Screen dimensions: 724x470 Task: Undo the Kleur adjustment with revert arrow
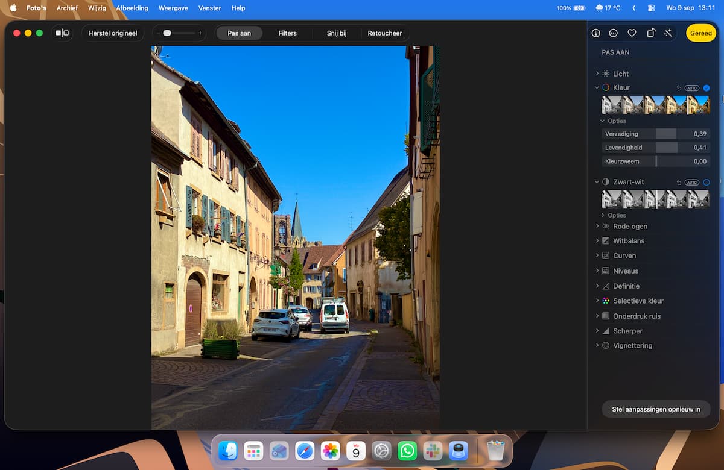pyautogui.click(x=679, y=88)
